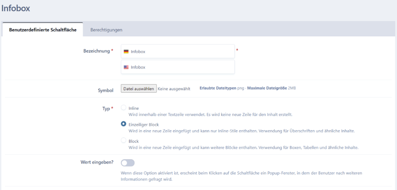Select the Block radio button
The image size is (397, 190).
[123, 141]
